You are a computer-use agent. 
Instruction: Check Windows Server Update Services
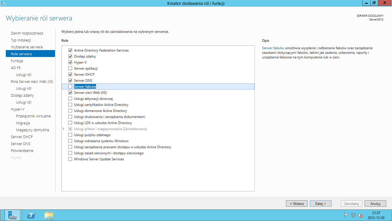click(x=70, y=159)
